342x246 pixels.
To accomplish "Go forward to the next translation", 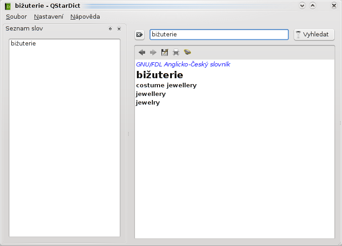I will [153, 52].
